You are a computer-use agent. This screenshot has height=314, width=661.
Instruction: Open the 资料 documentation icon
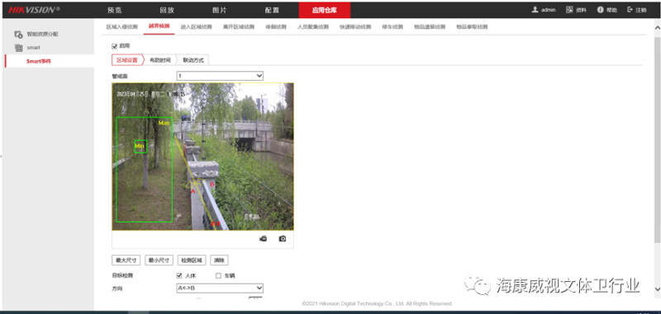[569, 10]
